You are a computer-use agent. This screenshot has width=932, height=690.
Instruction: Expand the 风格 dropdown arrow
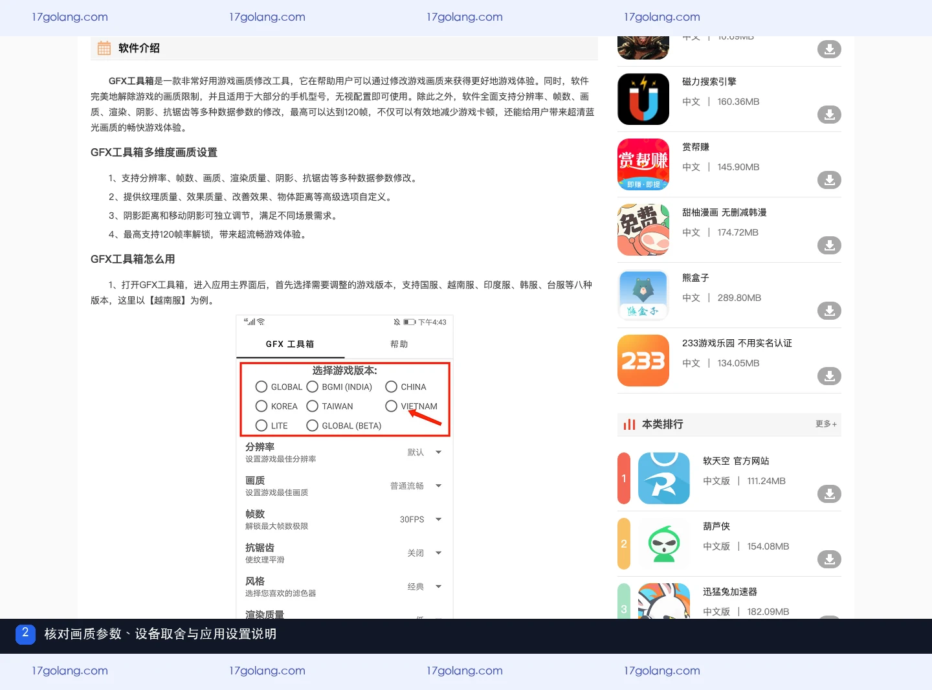pyautogui.click(x=438, y=587)
